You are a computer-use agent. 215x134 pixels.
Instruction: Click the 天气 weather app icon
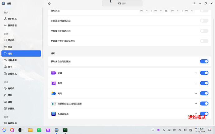pyautogui.click(x=54, y=93)
